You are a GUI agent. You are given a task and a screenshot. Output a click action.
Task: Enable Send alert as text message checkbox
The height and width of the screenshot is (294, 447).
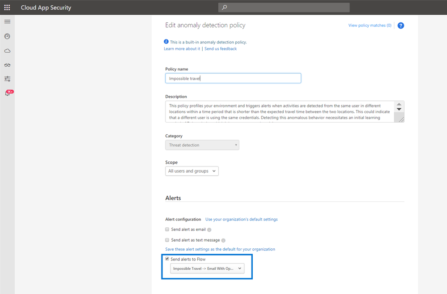click(x=167, y=240)
